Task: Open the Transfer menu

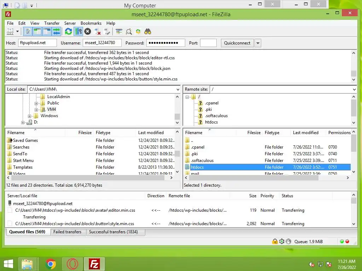Action: [x=52, y=23]
